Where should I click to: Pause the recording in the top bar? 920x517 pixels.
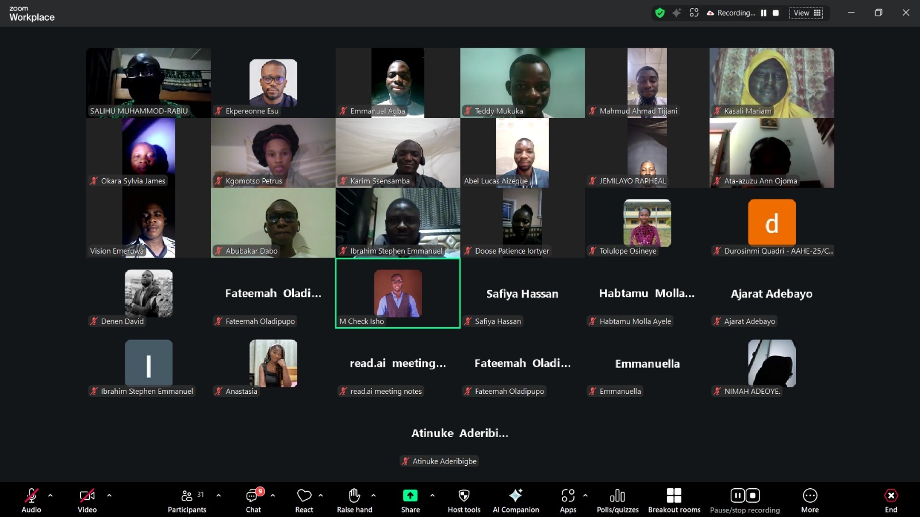pyautogui.click(x=764, y=13)
